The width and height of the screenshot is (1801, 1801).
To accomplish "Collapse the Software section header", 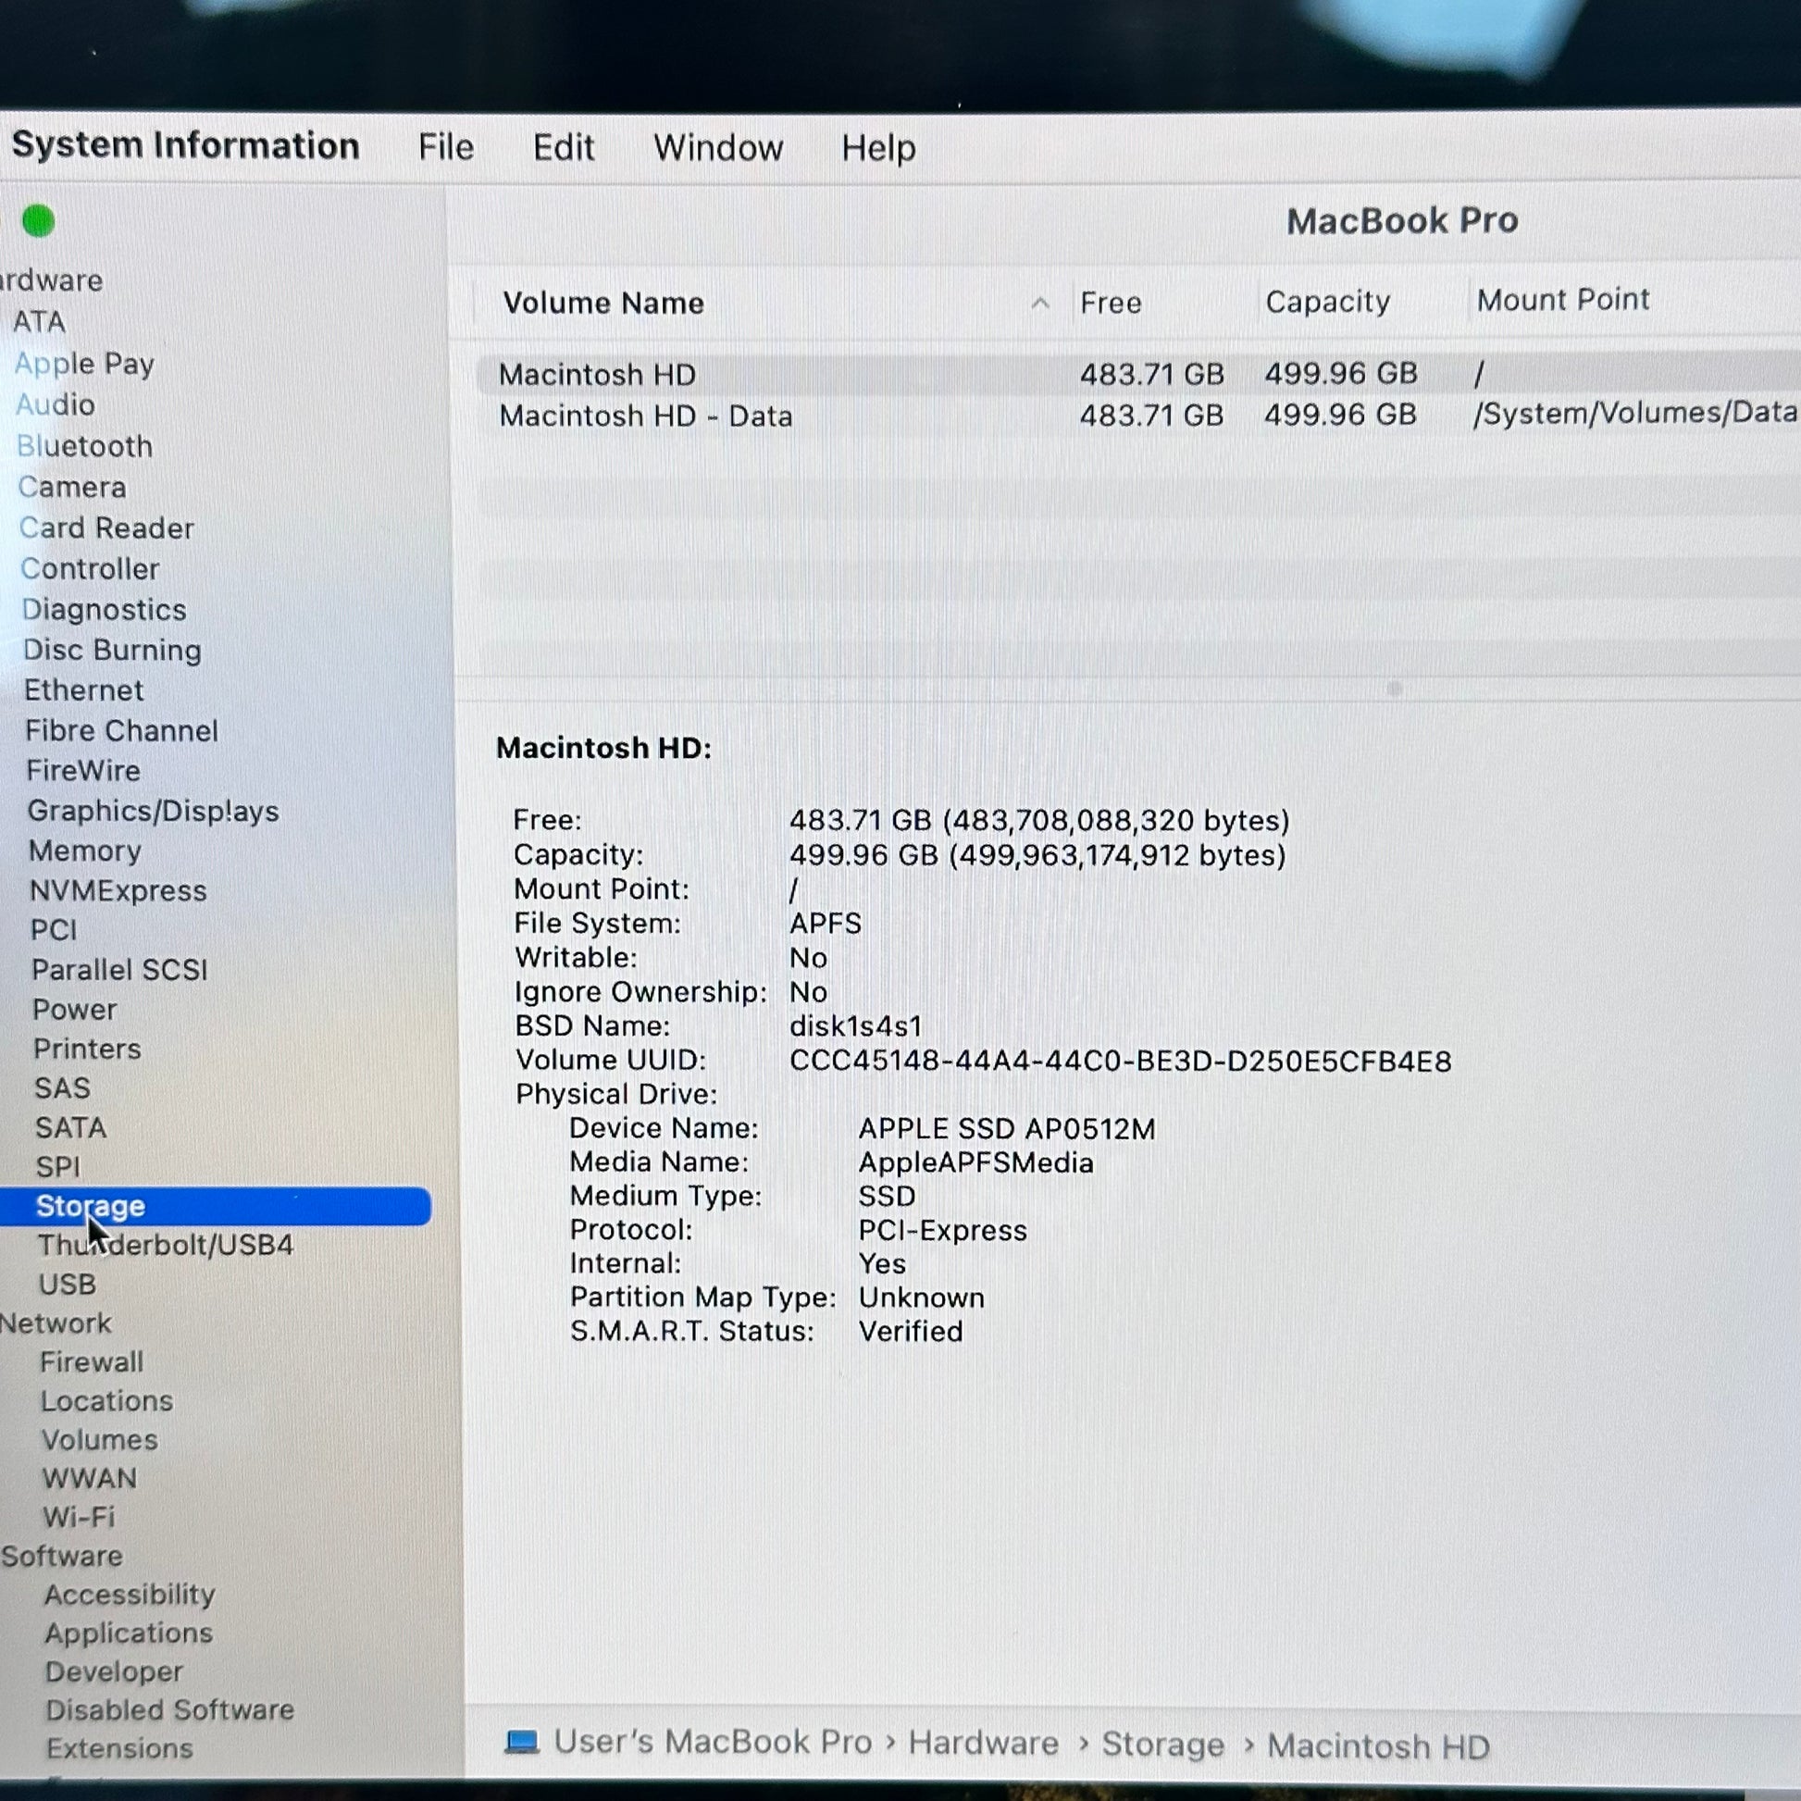I will tap(61, 1556).
